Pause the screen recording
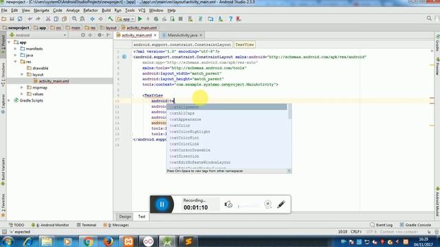Screen dimensions: 440x247 click(162, 204)
